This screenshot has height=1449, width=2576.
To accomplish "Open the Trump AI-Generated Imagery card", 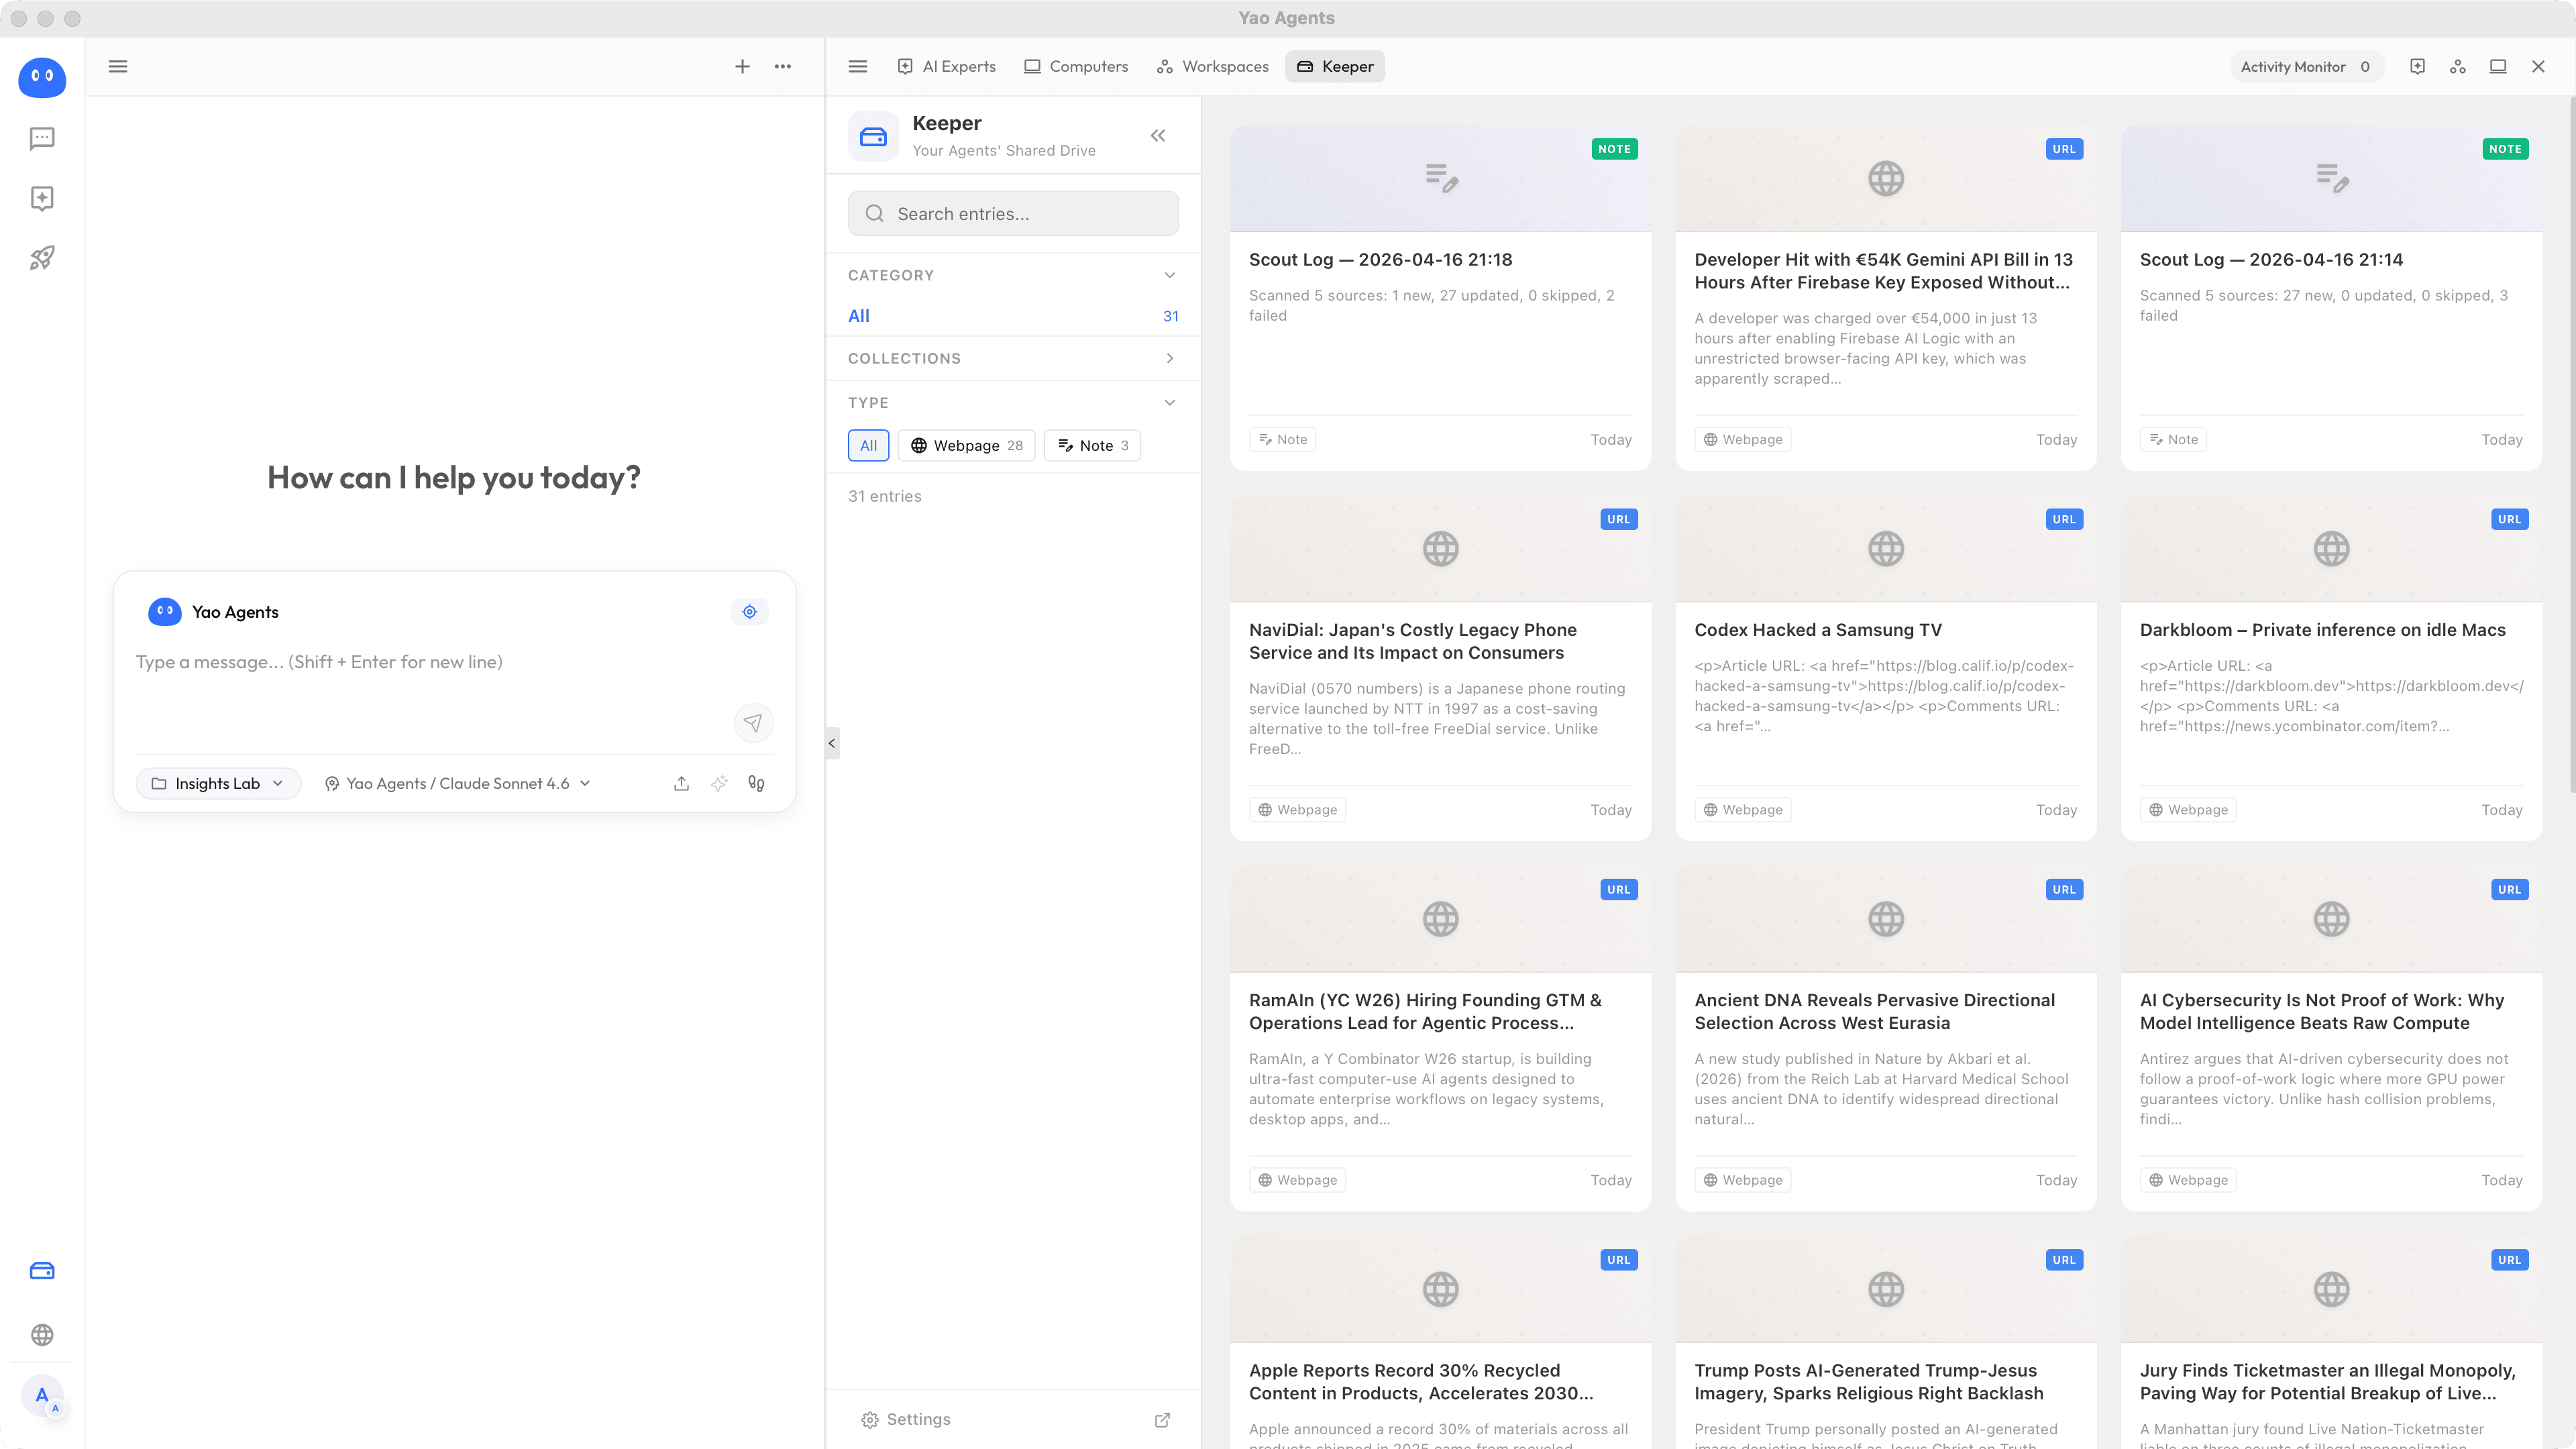I will (x=1885, y=1342).
